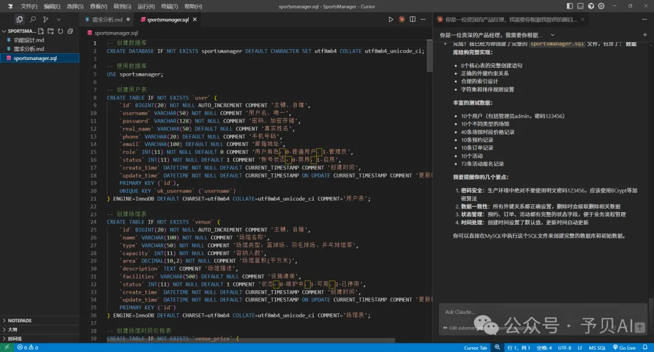
Task: Open the 帮助(H) menu
Action: pyautogui.click(x=193, y=6)
